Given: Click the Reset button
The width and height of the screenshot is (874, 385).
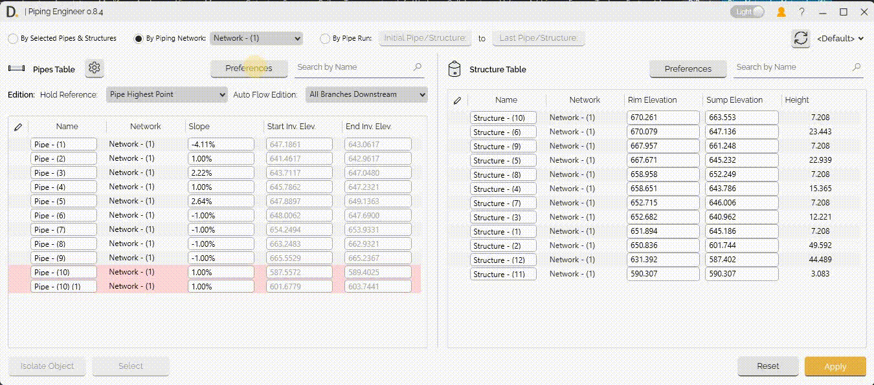Looking at the screenshot, I should point(768,366).
